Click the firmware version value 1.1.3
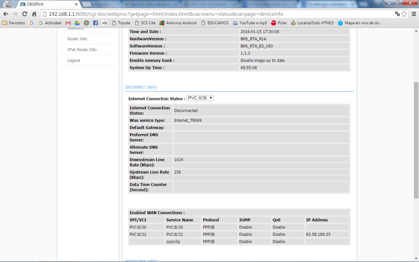This screenshot has height=262, width=419. coord(245,53)
